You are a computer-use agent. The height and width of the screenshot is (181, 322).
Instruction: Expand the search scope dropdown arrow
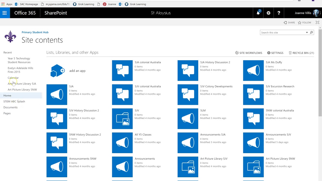tap(307, 32)
